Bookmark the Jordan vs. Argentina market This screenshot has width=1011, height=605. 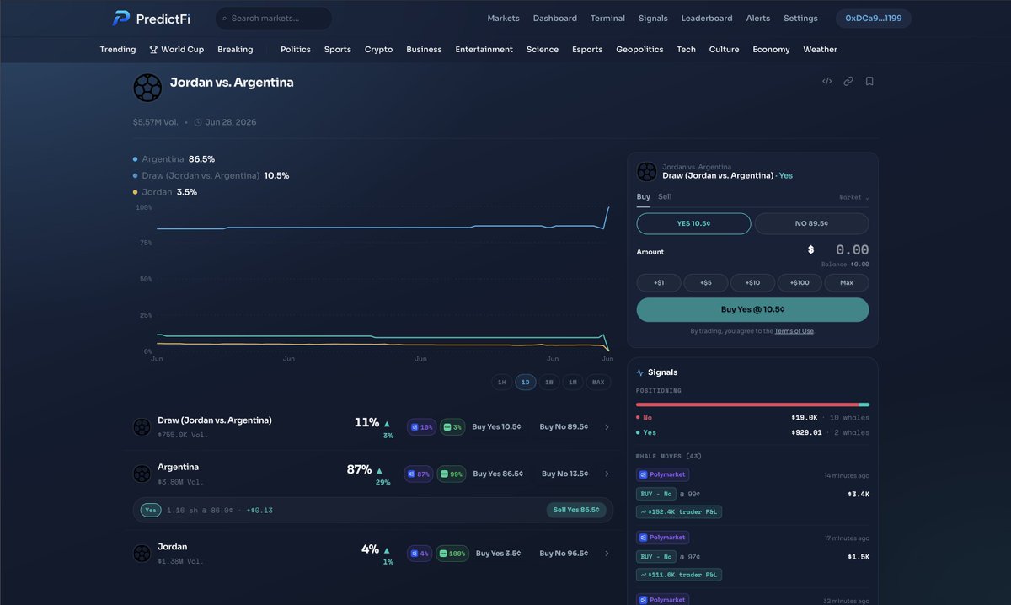pos(869,82)
